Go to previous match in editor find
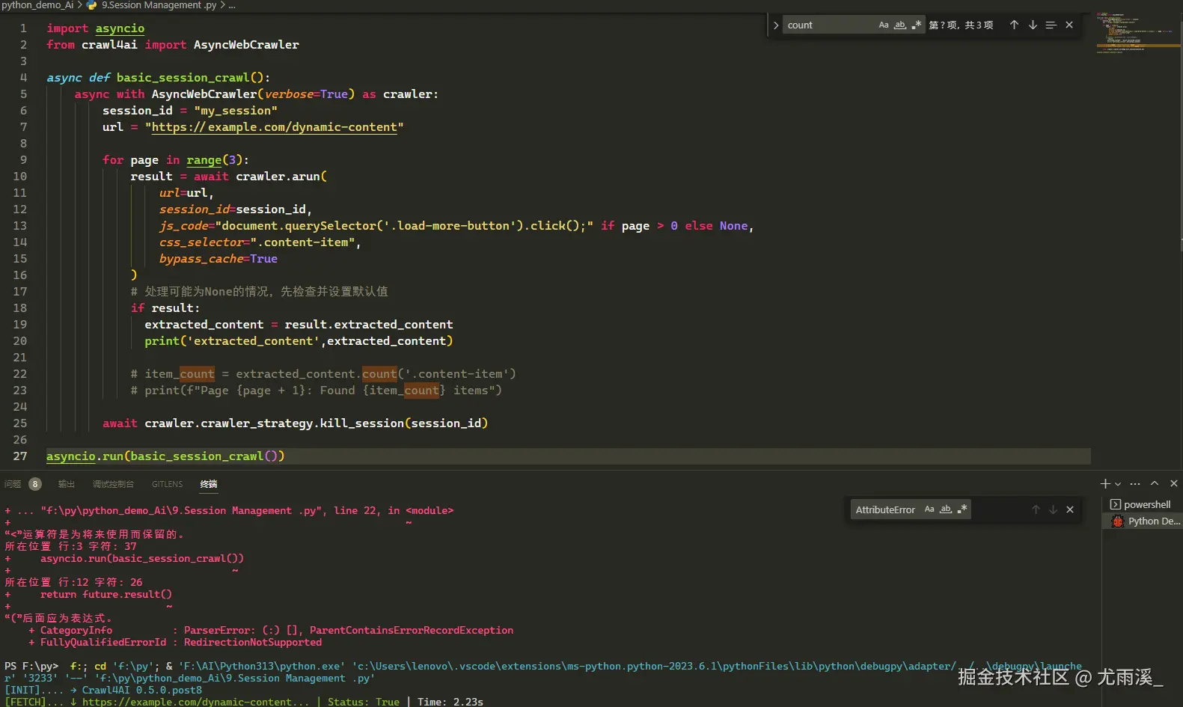1183x707 pixels. tap(1014, 25)
